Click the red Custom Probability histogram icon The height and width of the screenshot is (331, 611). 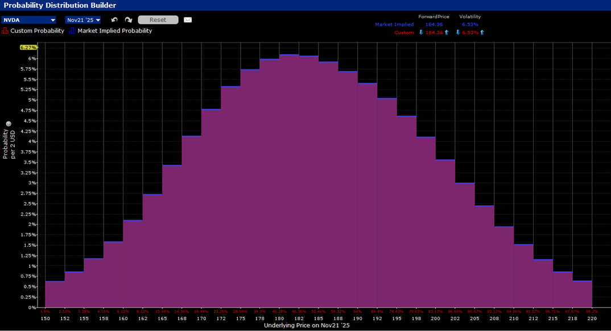pos(5,31)
